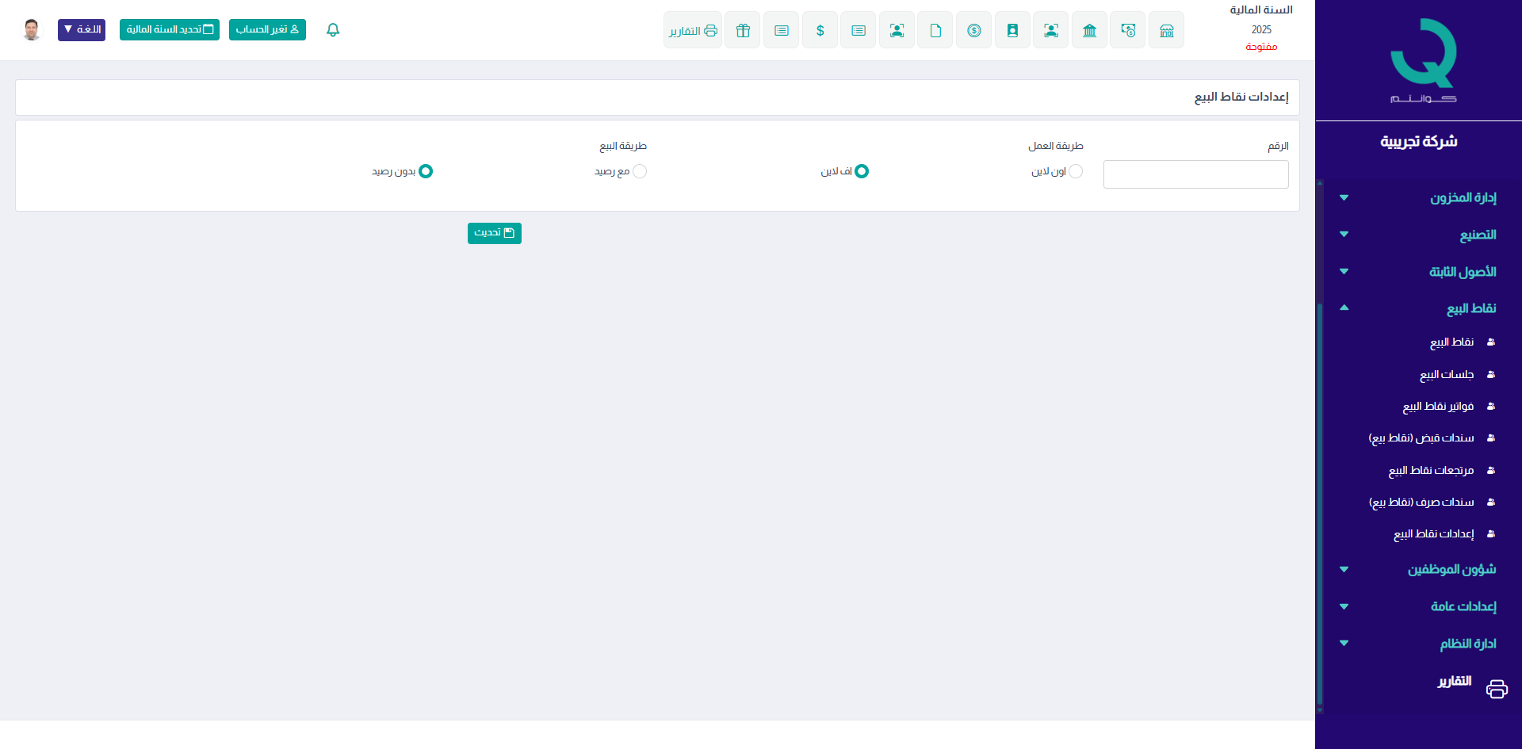This screenshot has height=749, width=1522.
Task: Select the اف لاين radio option
Action: click(x=861, y=171)
